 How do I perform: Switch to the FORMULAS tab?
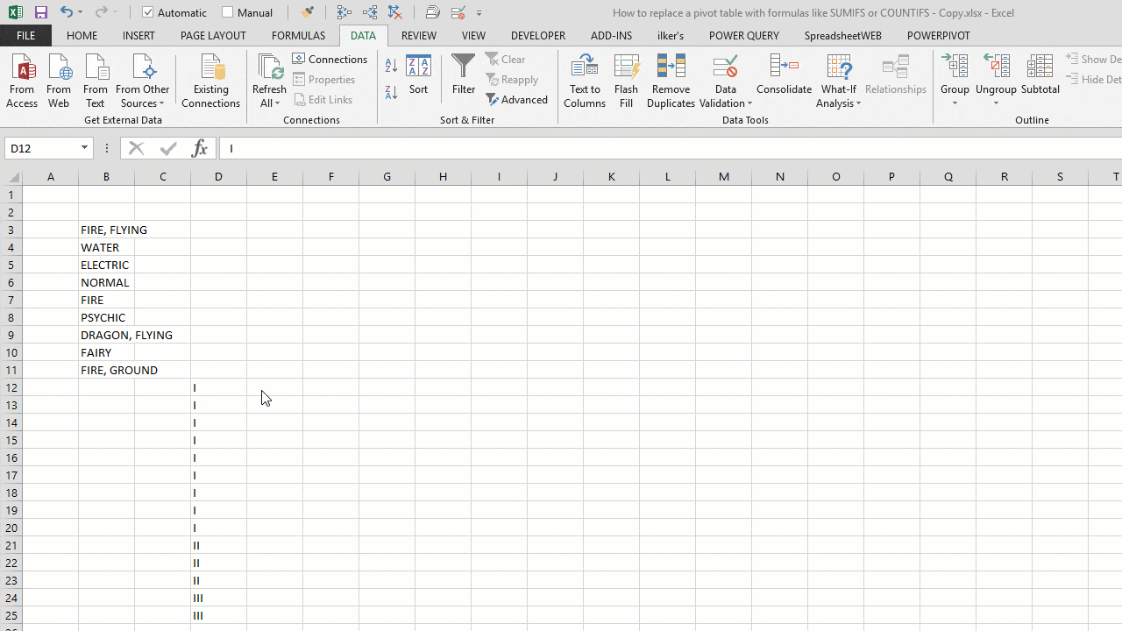pos(298,35)
